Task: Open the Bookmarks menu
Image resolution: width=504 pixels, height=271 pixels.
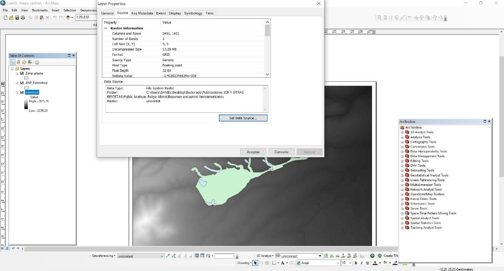Action: (40, 10)
